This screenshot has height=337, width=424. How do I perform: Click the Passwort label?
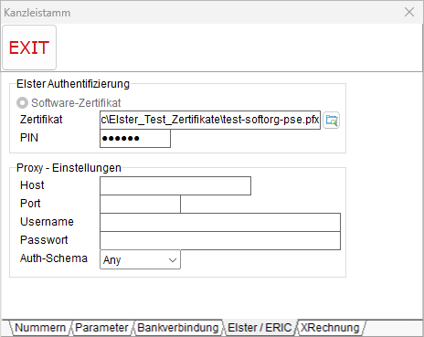point(44,240)
